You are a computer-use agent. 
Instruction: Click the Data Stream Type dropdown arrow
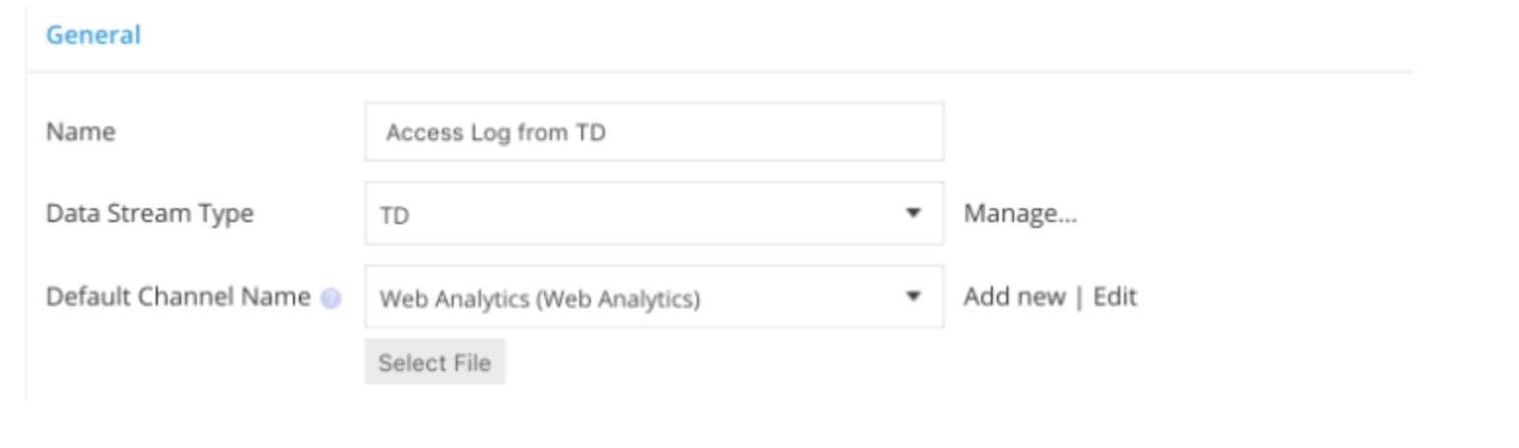pos(913,213)
